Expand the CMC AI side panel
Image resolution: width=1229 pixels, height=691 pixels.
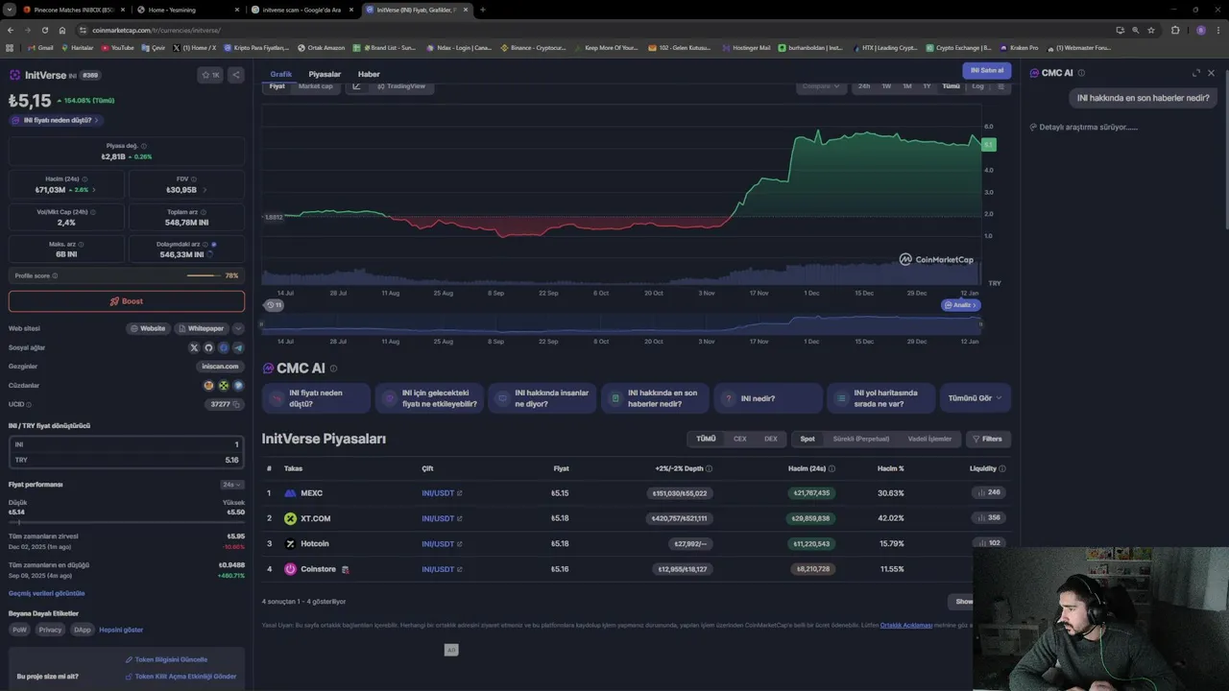[1196, 73]
